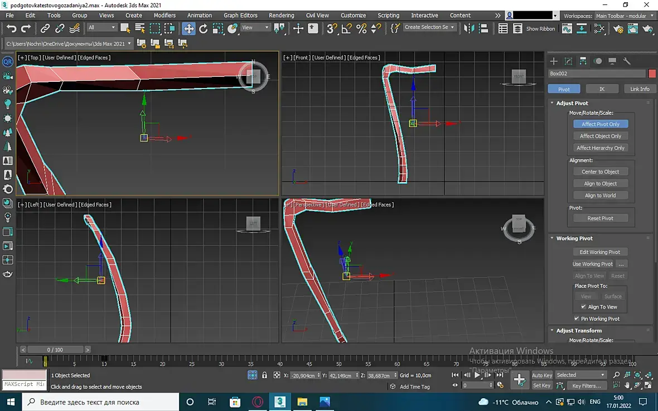The image size is (658, 411).
Task: Toggle the Selection Lock padlock icon
Action: (264, 375)
